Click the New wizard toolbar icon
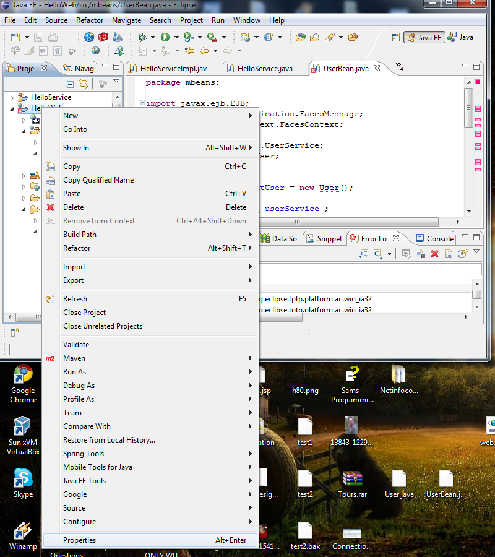This screenshot has width=495, height=557. point(15,37)
